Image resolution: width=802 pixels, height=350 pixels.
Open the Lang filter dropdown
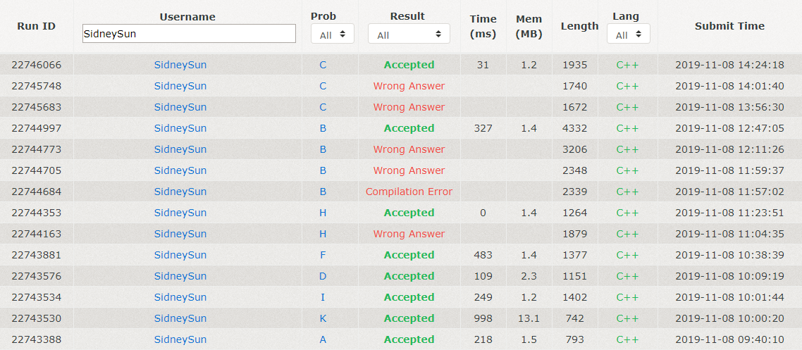click(628, 34)
